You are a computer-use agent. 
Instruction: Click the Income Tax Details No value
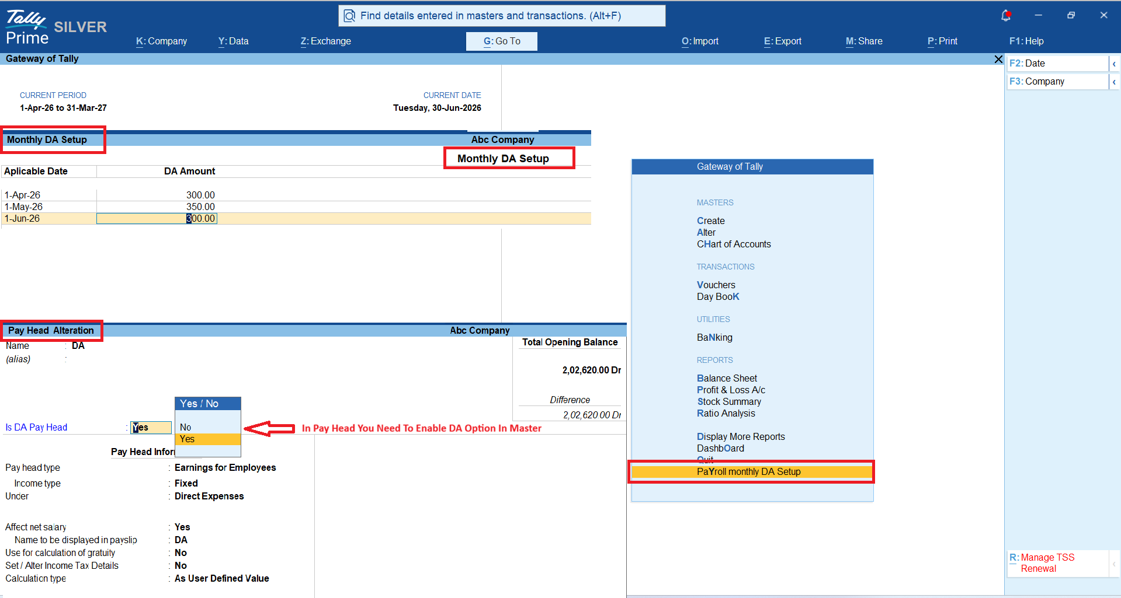[x=181, y=566]
